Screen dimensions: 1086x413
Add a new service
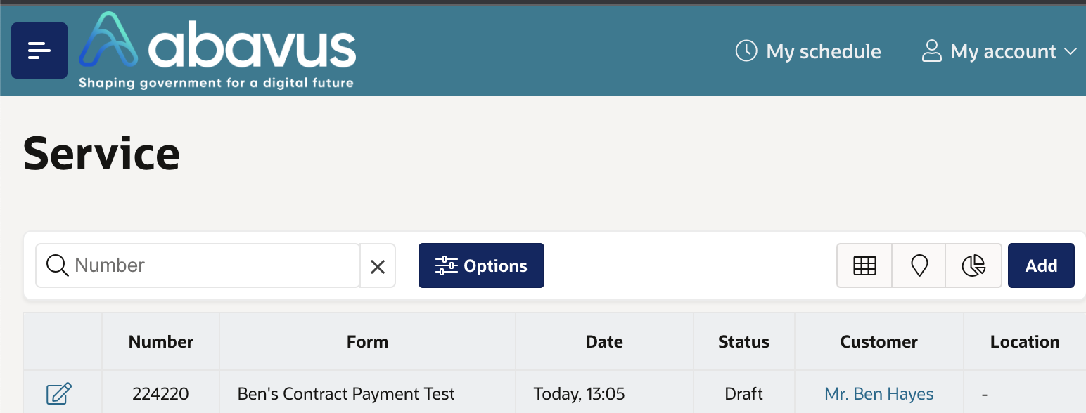click(x=1041, y=265)
